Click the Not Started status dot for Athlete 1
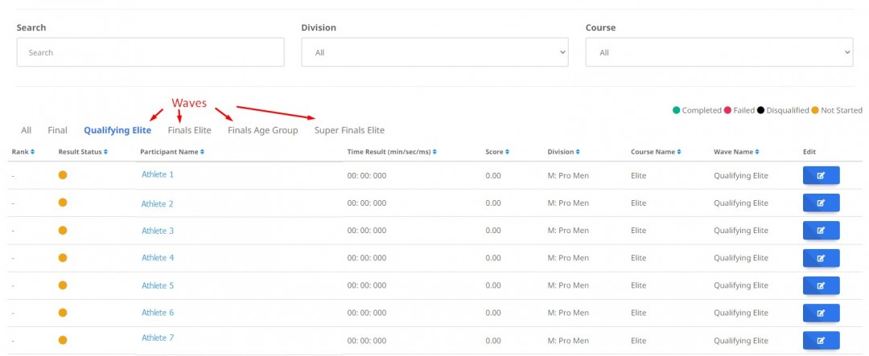The height and width of the screenshot is (356, 869). click(x=63, y=175)
